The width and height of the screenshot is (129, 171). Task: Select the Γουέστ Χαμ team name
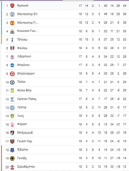pyautogui.click(x=25, y=141)
